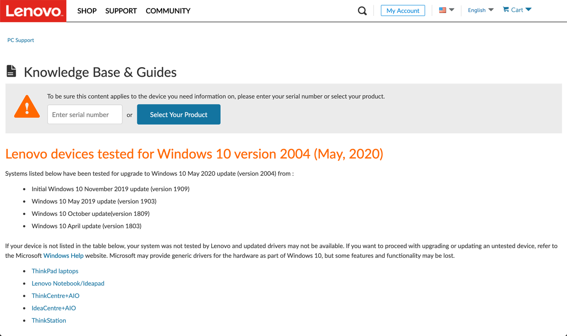Click the Enter serial number field
This screenshot has height=336, width=567.
85,114
